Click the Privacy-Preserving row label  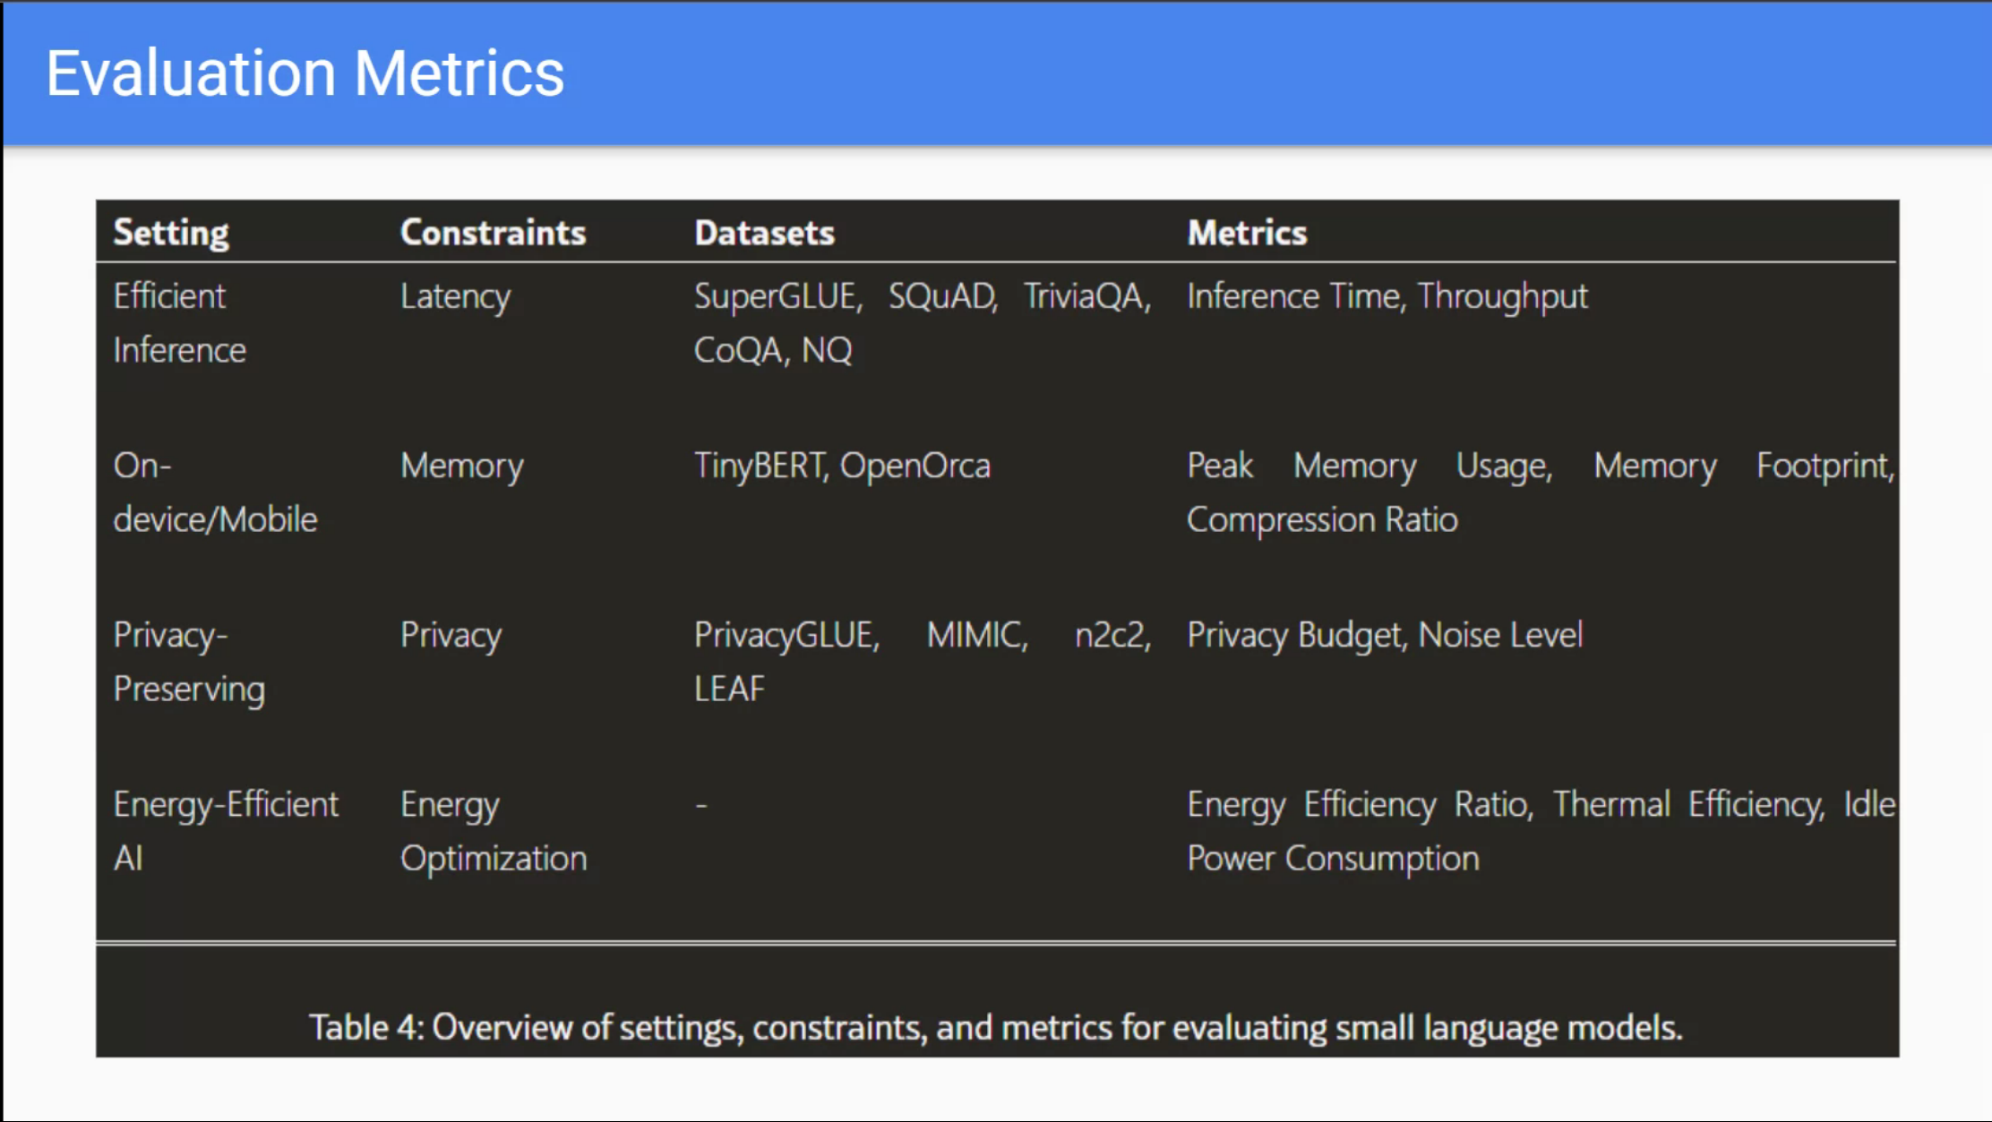(189, 661)
